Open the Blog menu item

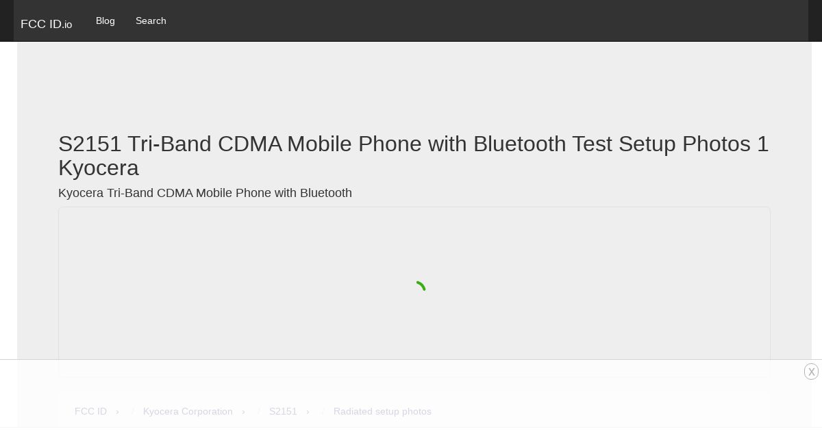[105, 21]
